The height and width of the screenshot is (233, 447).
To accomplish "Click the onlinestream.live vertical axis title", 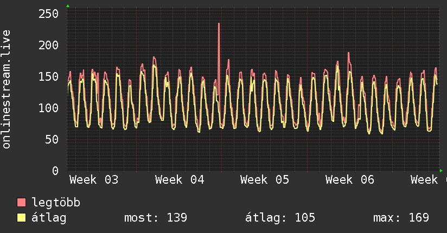I will 7,89.
